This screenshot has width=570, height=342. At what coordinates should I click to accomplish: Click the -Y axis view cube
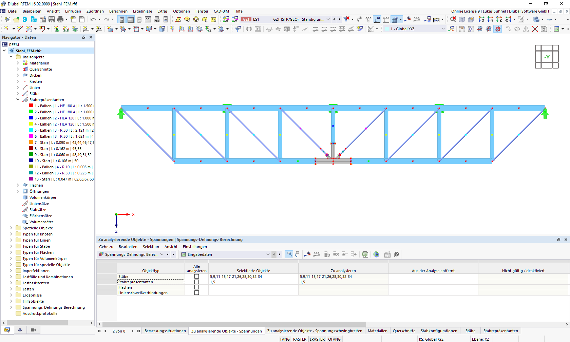pyautogui.click(x=547, y=57)
